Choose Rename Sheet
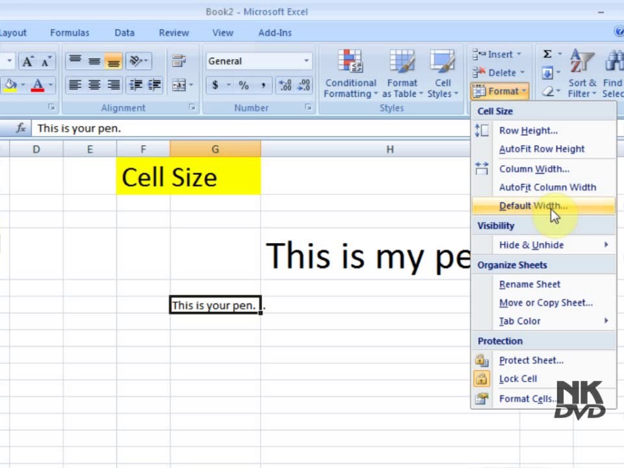Viewport: 624px width, 468px height. pos(543,284)
